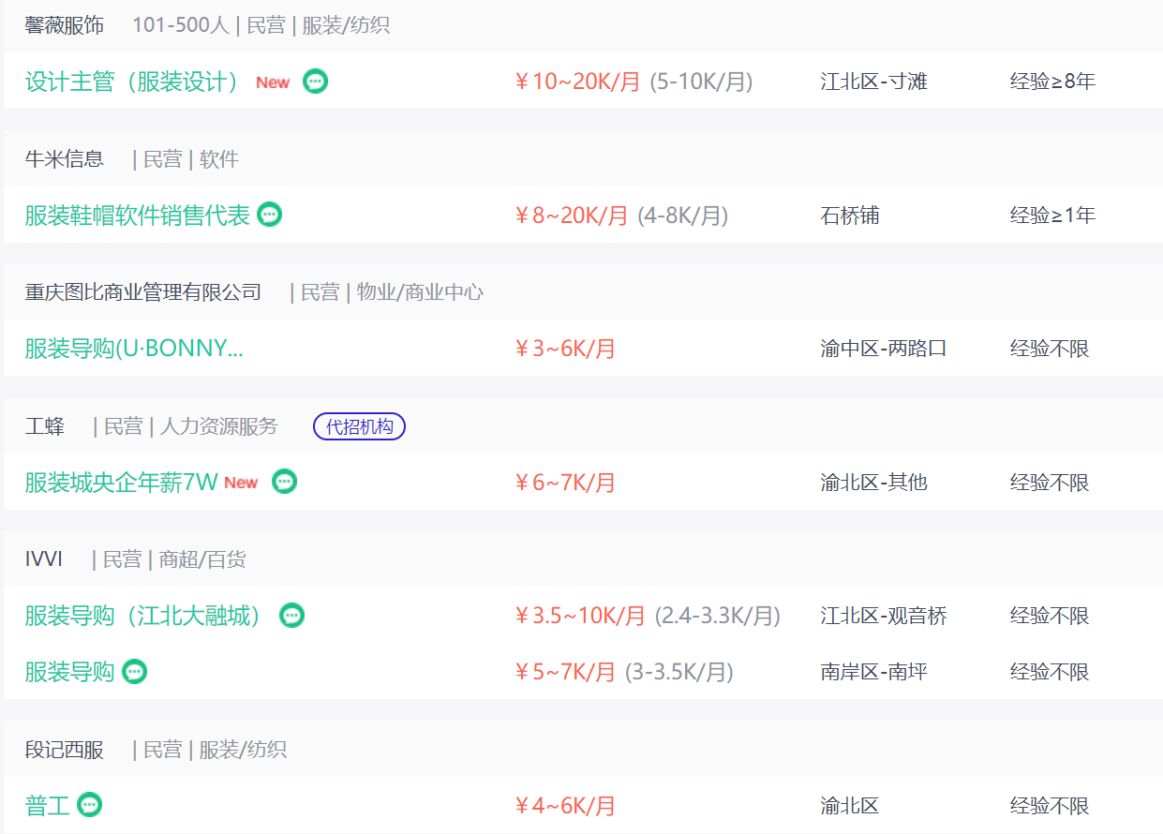Image resolution: width=1163 pixels, height=834 pixels.
Task: Open the 普工 job listing
Action: (47, 805)
